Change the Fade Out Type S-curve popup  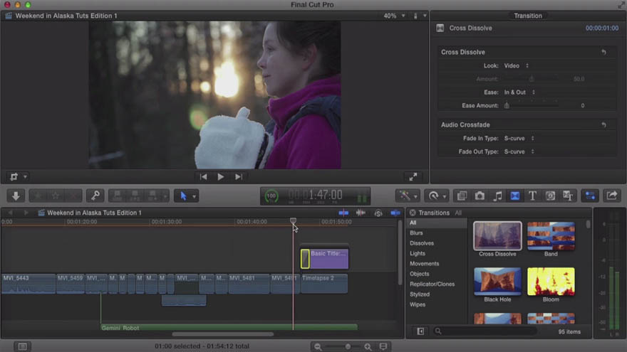coord(519,151)
